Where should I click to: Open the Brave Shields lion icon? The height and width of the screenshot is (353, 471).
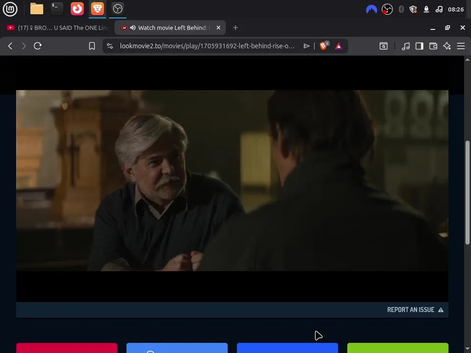[x=324, y=46]
